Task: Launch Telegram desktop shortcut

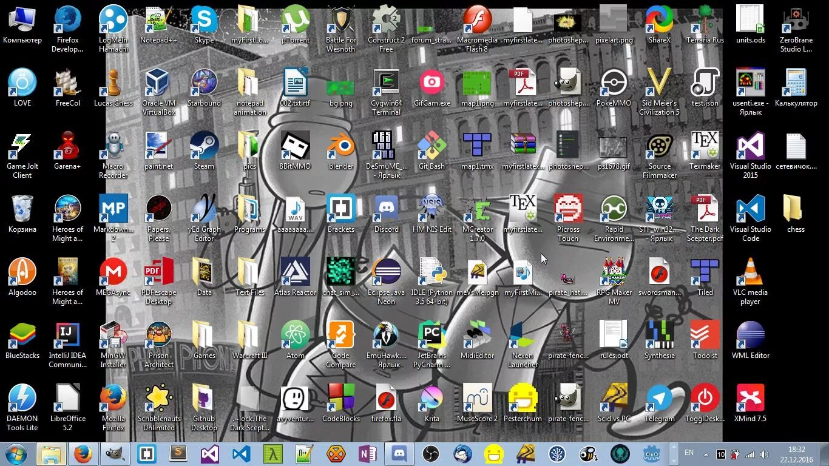Action: [x=660, y=404]
